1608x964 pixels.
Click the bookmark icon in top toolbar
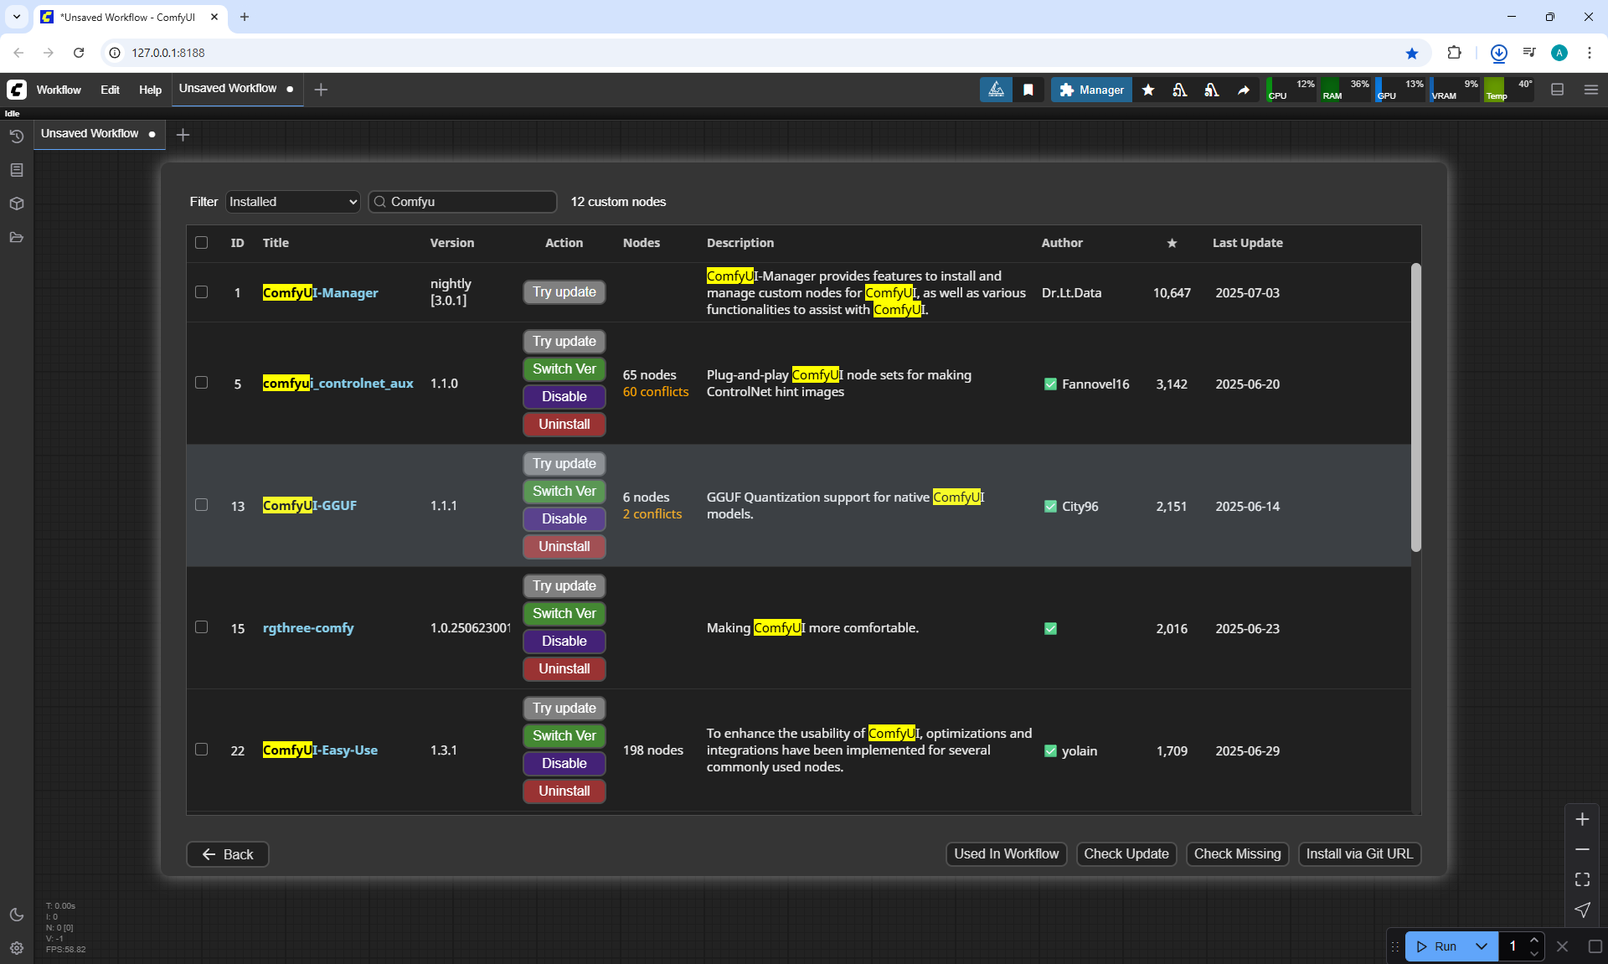click(x=1028, y=90)
